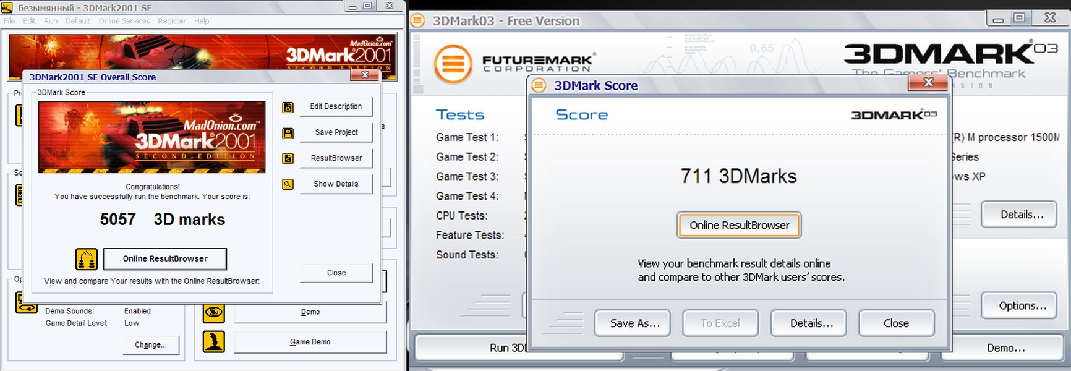Click the 'Demo Sounds:' Enabled text
The height and width of the screenshot is (371, 1071).
tap(137, 311)
